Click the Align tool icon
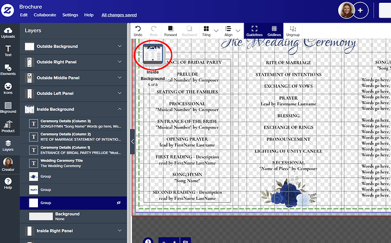The image size is (391, 243). pos(228,31)
